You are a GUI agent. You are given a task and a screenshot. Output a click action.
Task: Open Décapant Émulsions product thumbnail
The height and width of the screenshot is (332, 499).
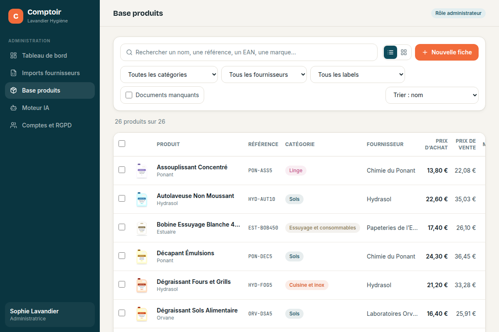142,256
